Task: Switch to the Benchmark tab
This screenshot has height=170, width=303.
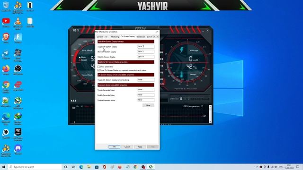Action: pyautogui.click(x=141, y=37)
